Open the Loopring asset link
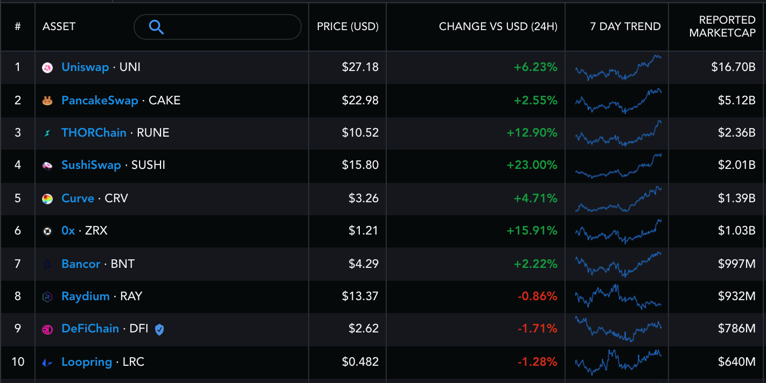766x383 pixels. (87, 362)
